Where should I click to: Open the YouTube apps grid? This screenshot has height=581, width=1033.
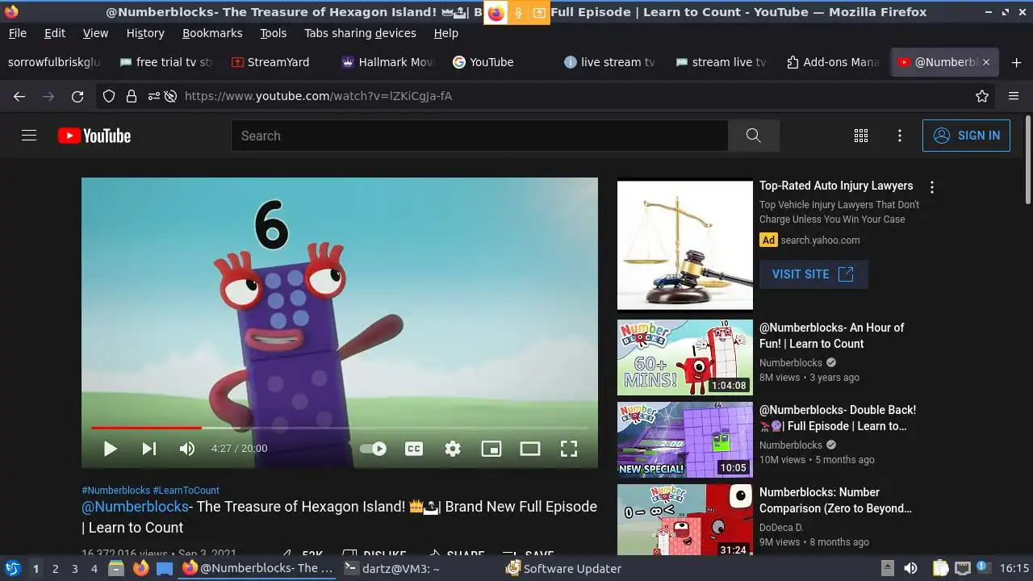(861, 136)
